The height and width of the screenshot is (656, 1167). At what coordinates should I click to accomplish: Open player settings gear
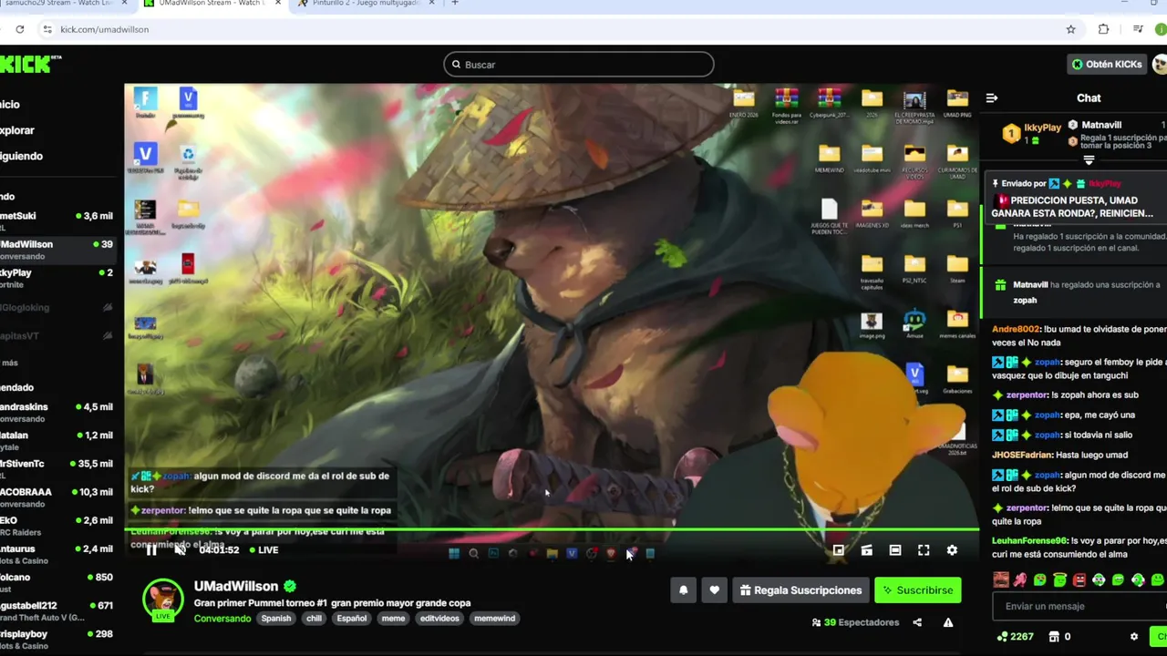click(952, 550)
